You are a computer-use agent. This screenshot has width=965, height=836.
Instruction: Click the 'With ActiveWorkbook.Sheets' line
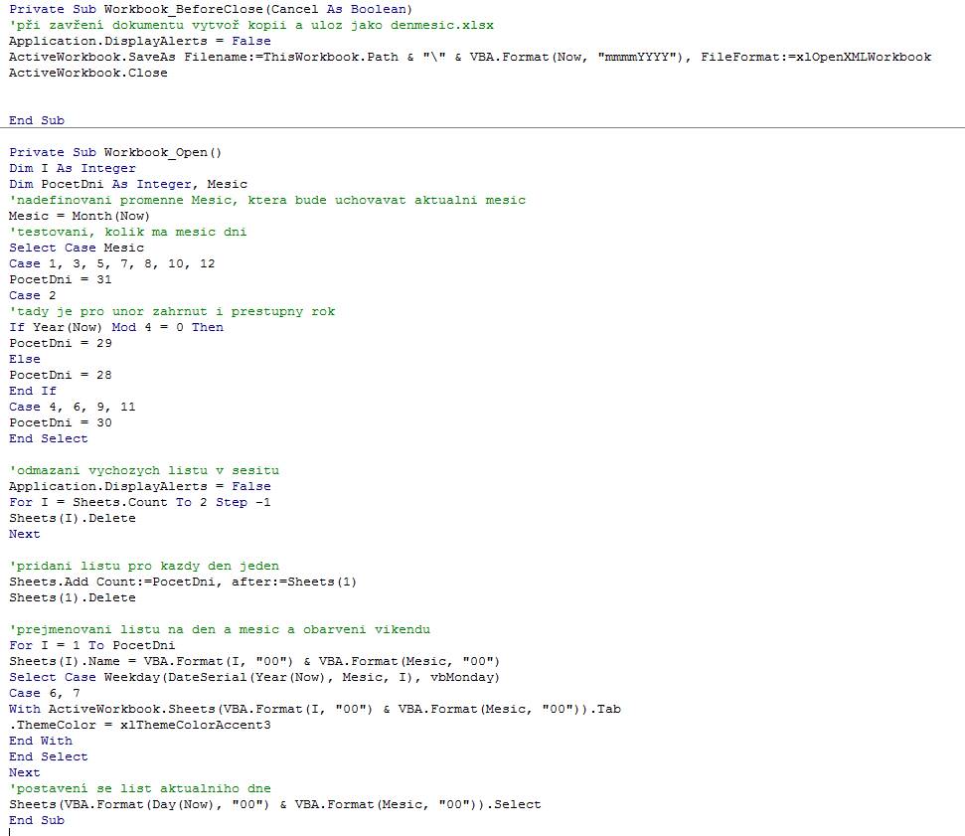315,709
